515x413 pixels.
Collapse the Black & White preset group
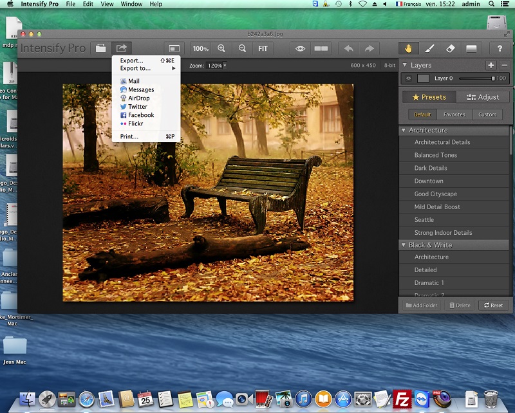404,245
